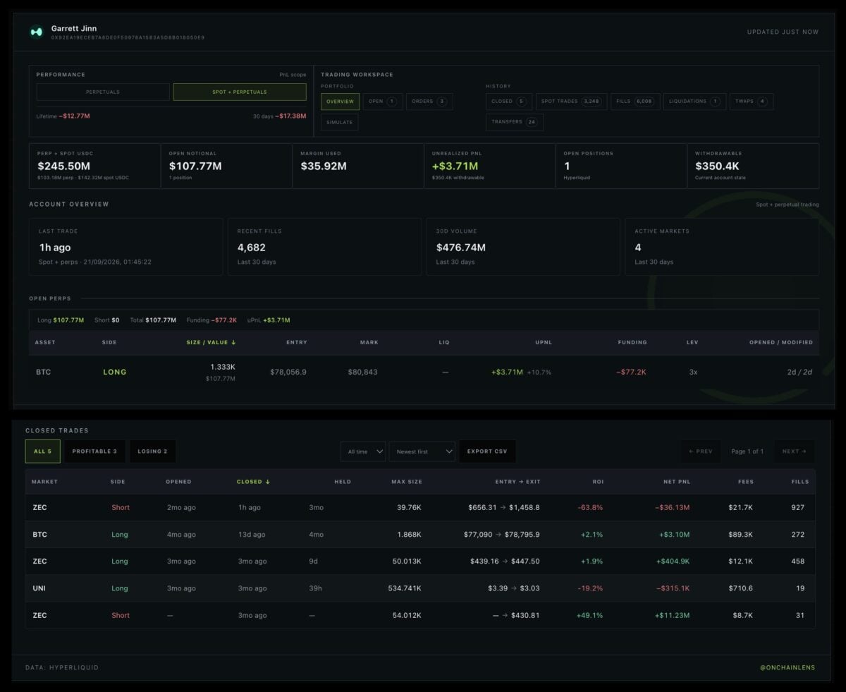846x692 pixels.
Task: Open the Spot Trades history tab
Action: tap(570, 102)
